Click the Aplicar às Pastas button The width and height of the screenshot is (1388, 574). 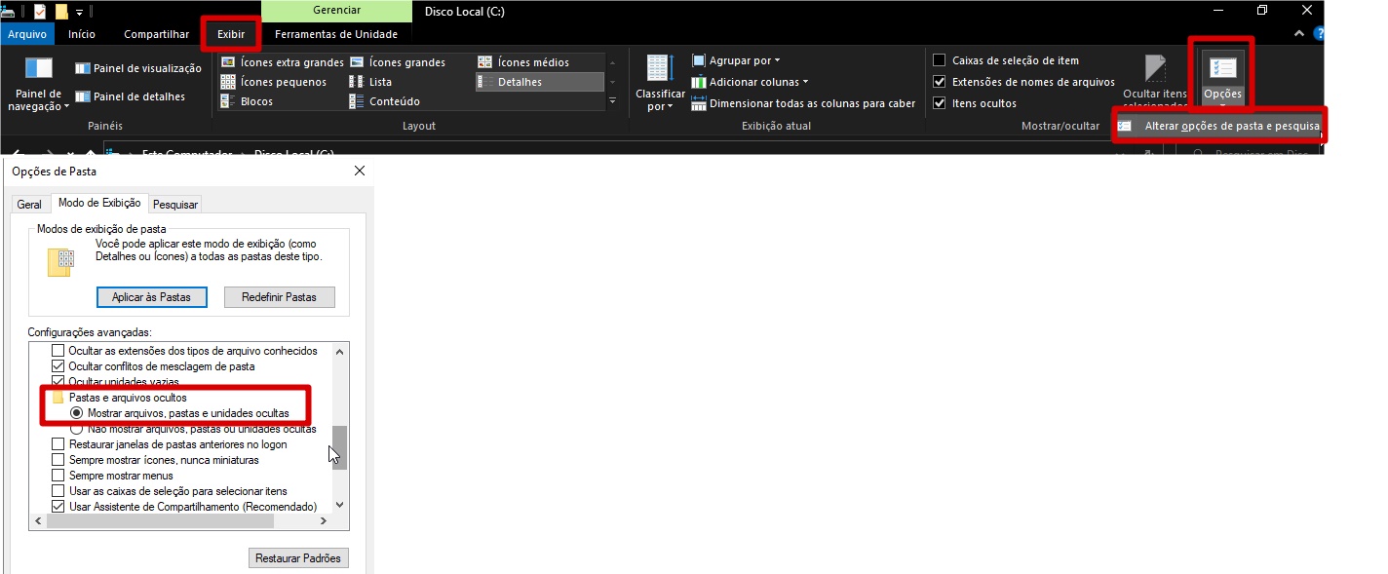151,297
